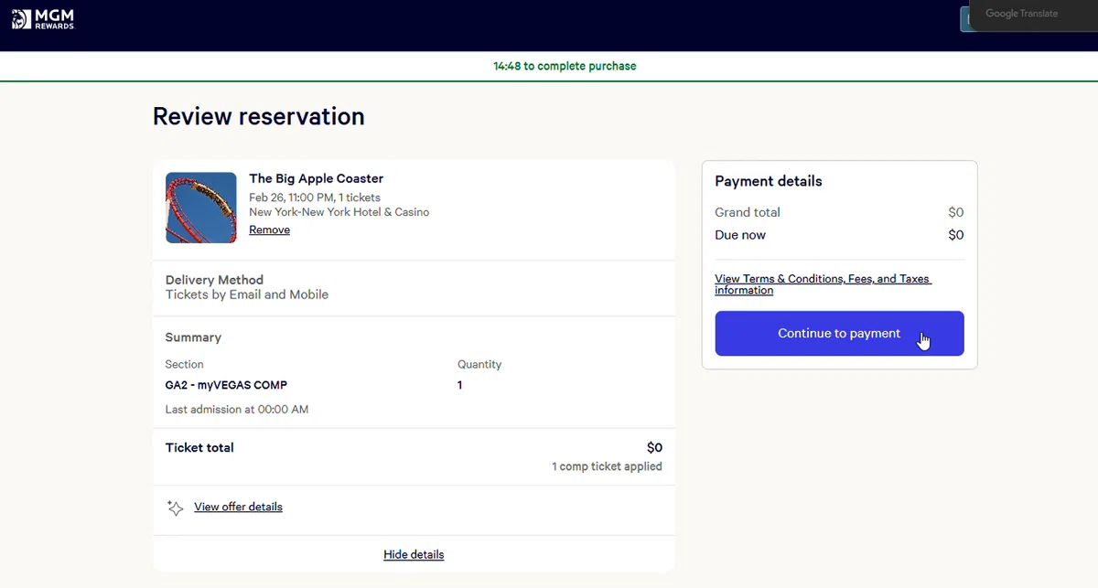Click the 1 comp ticket applied note
1098x588 pixels.
[607, 466]
